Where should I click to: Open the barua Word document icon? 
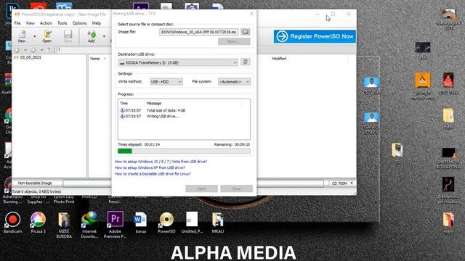click(140, 223)
